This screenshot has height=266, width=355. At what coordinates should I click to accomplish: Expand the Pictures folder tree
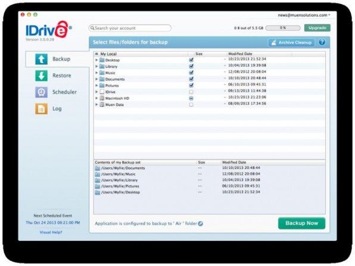click(x=96, y=86)
